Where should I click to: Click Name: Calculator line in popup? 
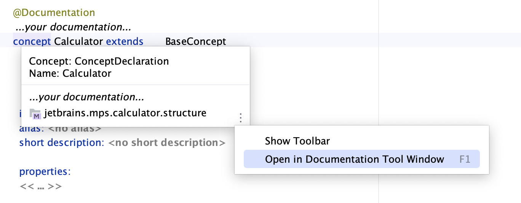click(x=70, y=73)
